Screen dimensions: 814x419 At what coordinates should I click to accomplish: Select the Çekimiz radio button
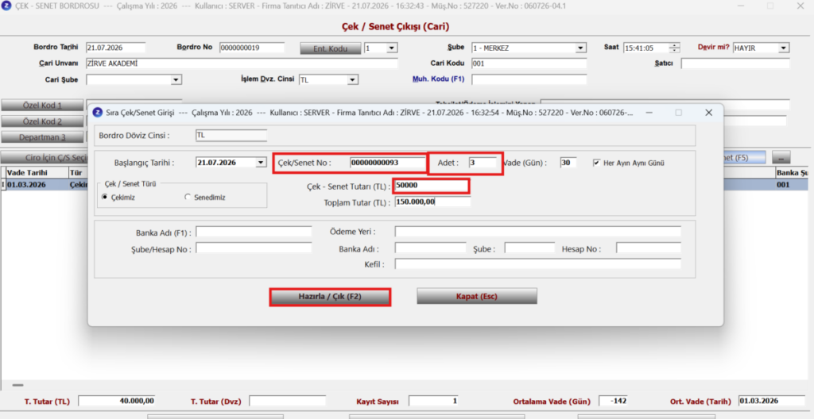click(x=106, y=197)
